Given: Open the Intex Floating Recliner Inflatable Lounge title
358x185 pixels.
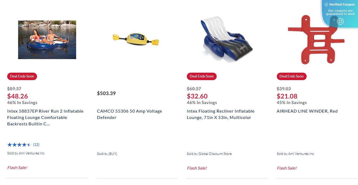Looking at the screenshot, I should 220,114.
